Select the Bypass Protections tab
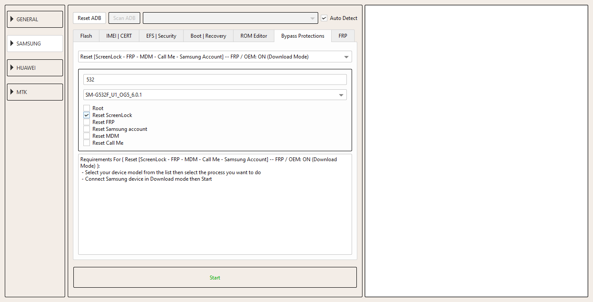Viewport: 593px width, 302px height. (x=303, y=36)
